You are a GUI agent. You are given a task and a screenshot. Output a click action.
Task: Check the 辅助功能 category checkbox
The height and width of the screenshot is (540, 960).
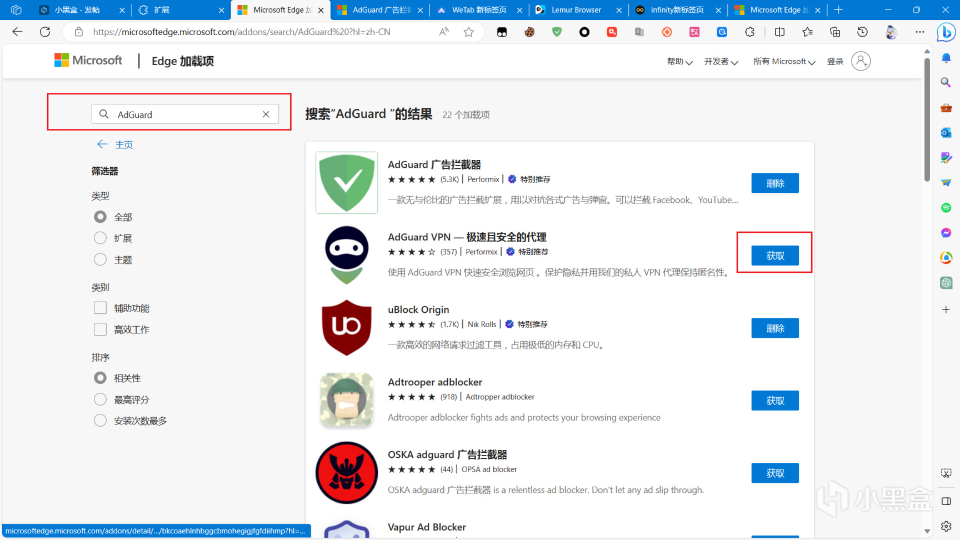[100, 308]
